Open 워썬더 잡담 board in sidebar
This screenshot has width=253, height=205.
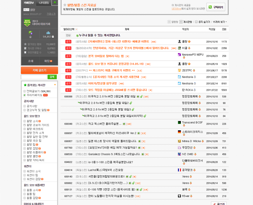tap(34, 179)
